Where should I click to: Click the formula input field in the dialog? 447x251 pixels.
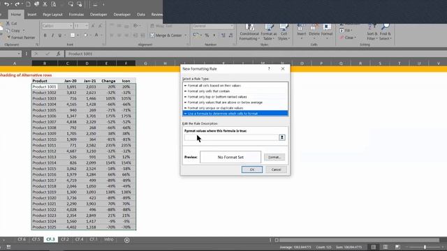(x=231, y=137)
